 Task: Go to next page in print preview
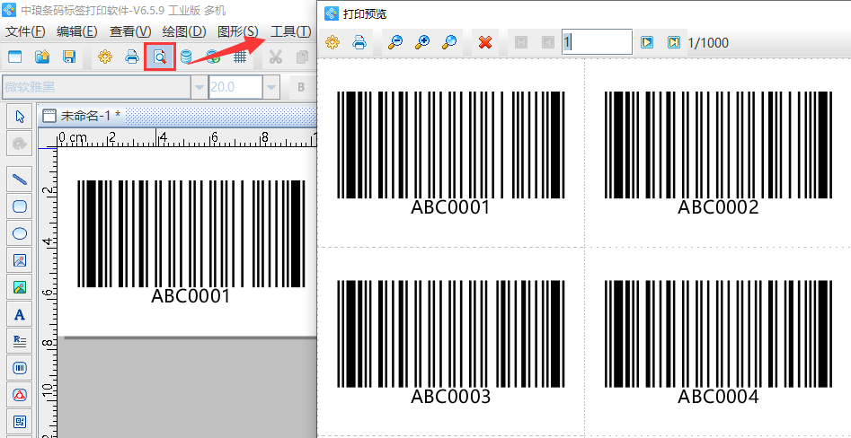tap(646, 42)
